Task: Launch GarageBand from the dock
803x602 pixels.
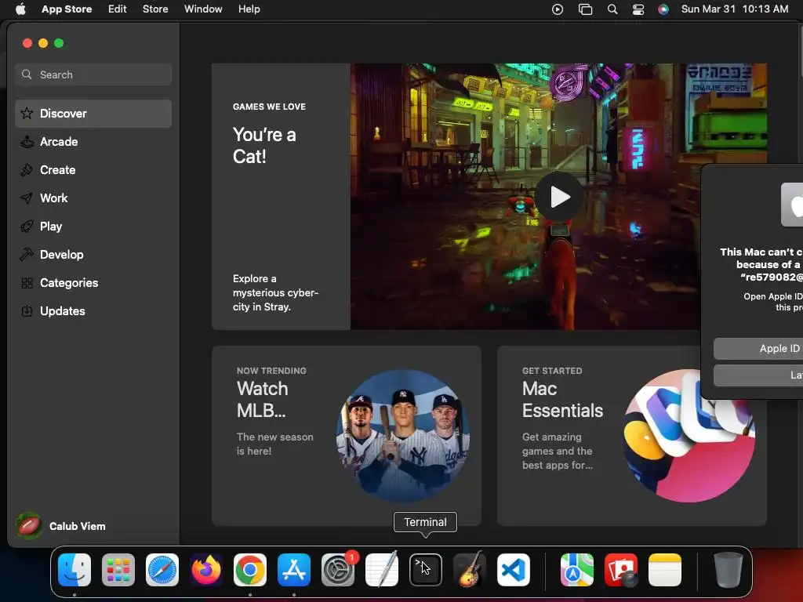Action: (x=470, y=570)
